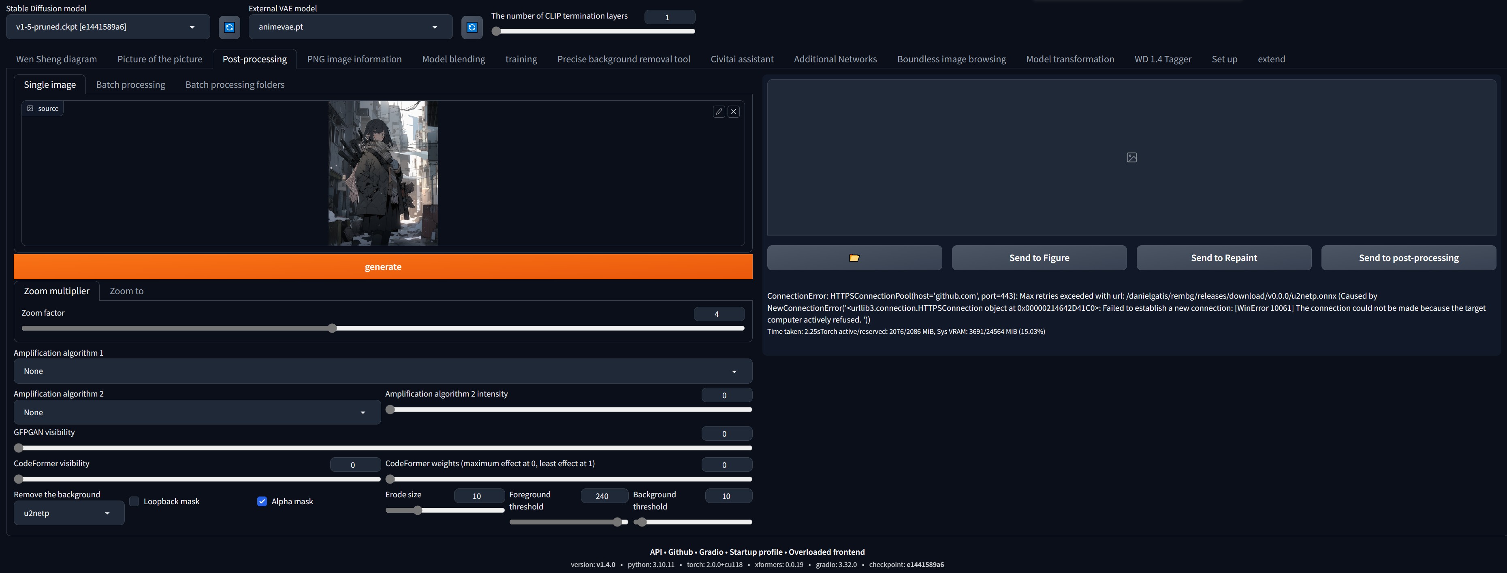This screenshot has height=573, width=1507.
Task: Refresh the Stable Diffusion model list
Action: pyautogui.click(x=229, y=27)
